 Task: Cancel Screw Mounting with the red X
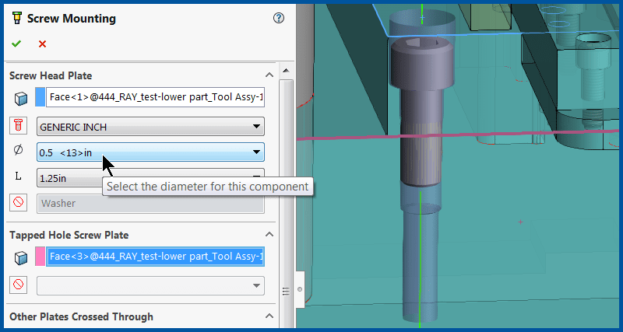(42, 44)
